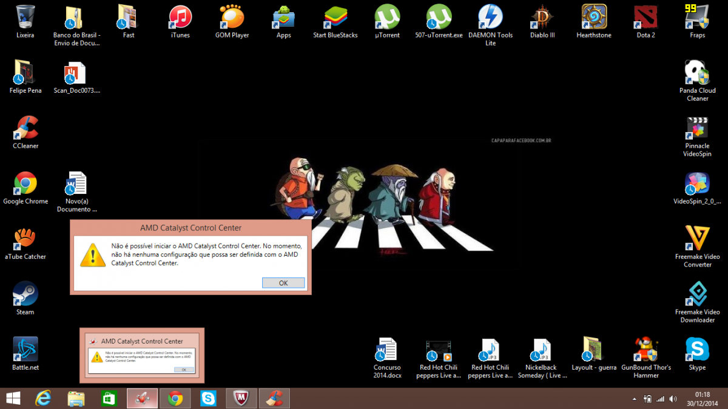Select the Battle.net desktop shortcut
Screen dimensions: 728x409
(25, 353)
